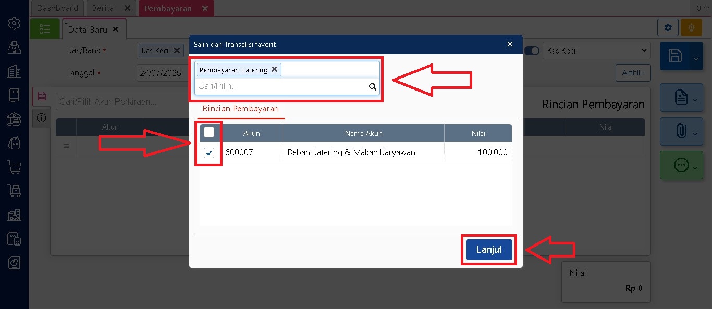Open the Kas Kecil dropdown on right
The height and width of the screenshot is (309, 712).
[x=596, y=51]
